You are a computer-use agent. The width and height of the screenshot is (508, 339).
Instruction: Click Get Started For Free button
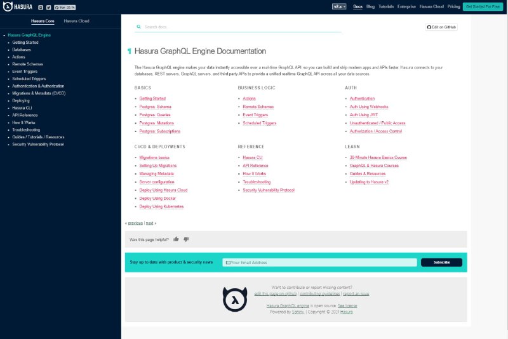(x=483, y=6)
